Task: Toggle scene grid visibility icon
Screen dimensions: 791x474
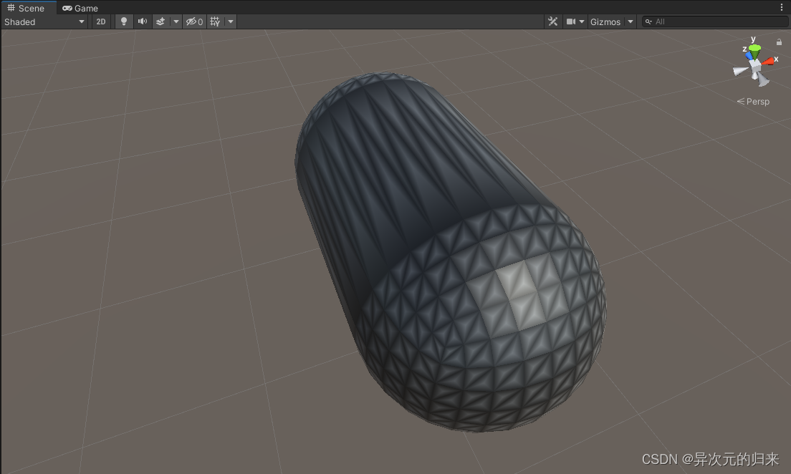Action: click(215, 21)
